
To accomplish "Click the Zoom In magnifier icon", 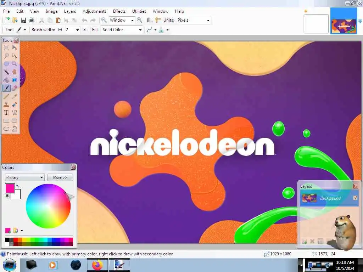I will (x=139, y=20).
